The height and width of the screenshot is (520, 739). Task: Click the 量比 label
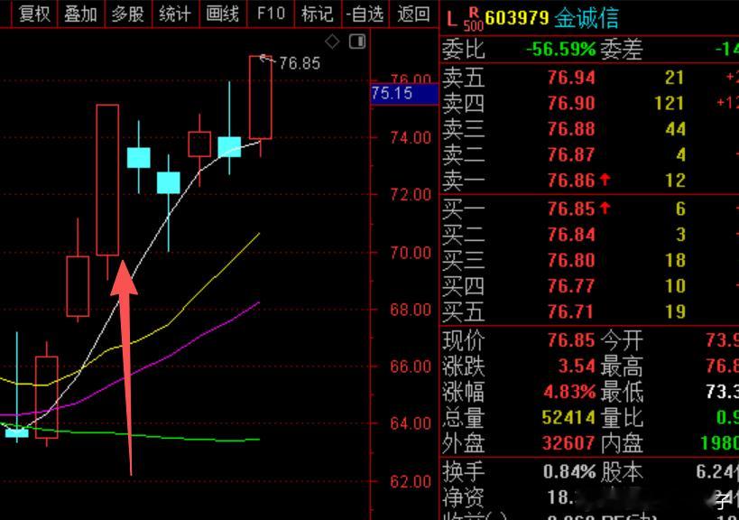622,417
